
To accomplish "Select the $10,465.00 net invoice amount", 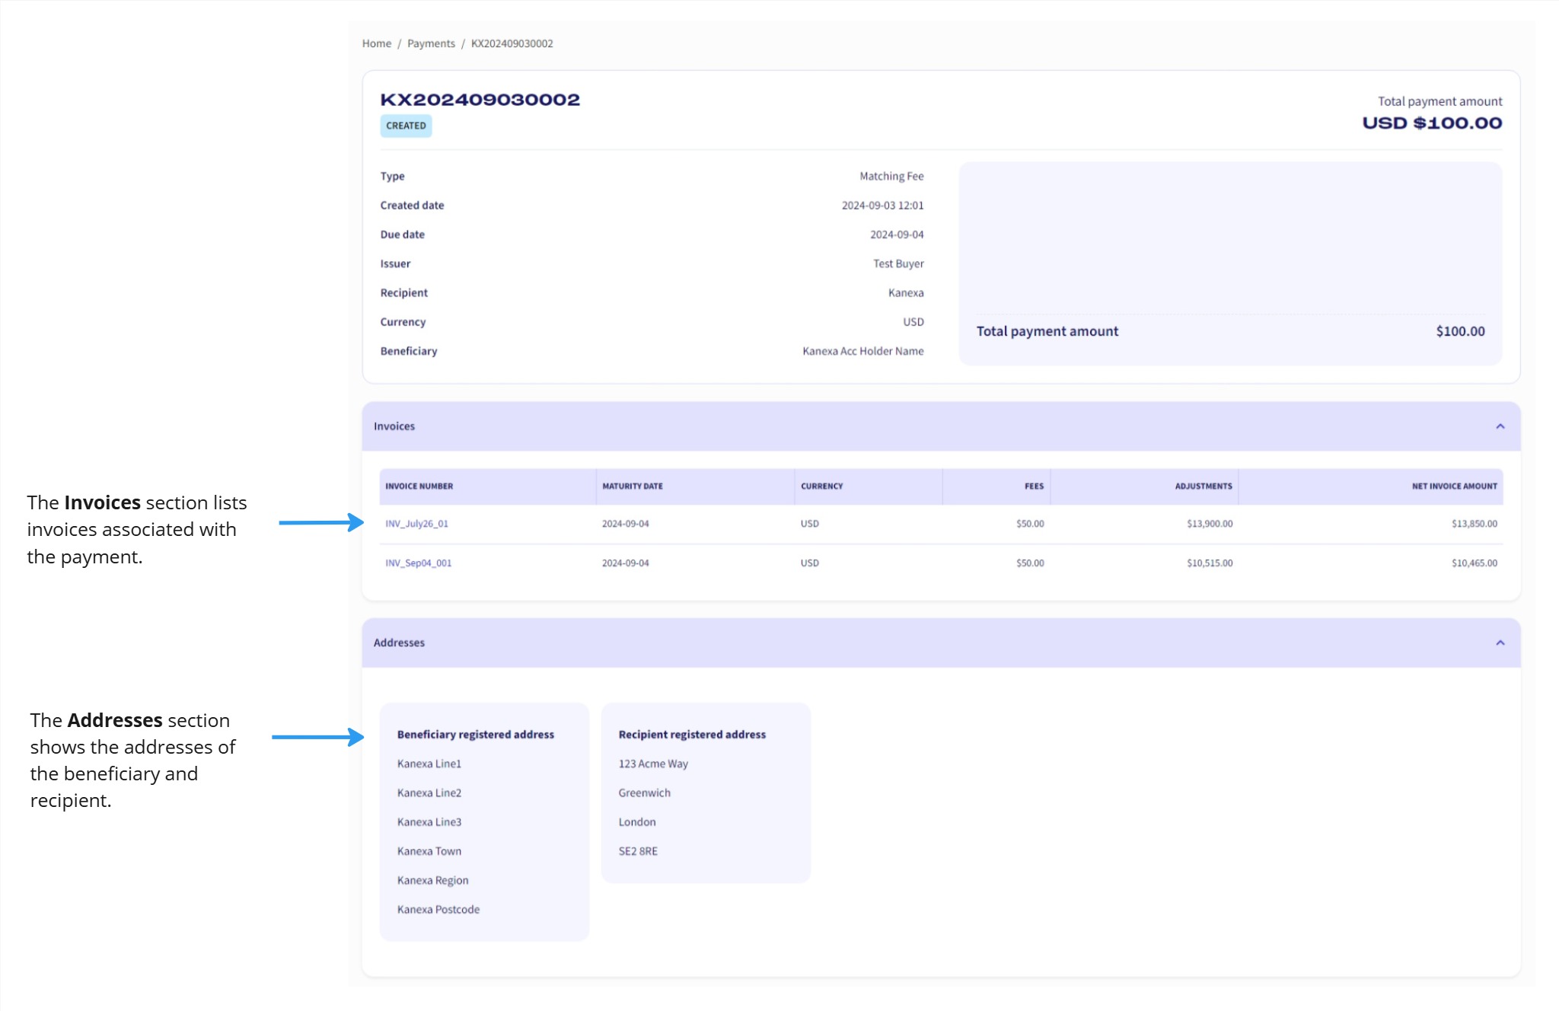I will coord(1474,563).
